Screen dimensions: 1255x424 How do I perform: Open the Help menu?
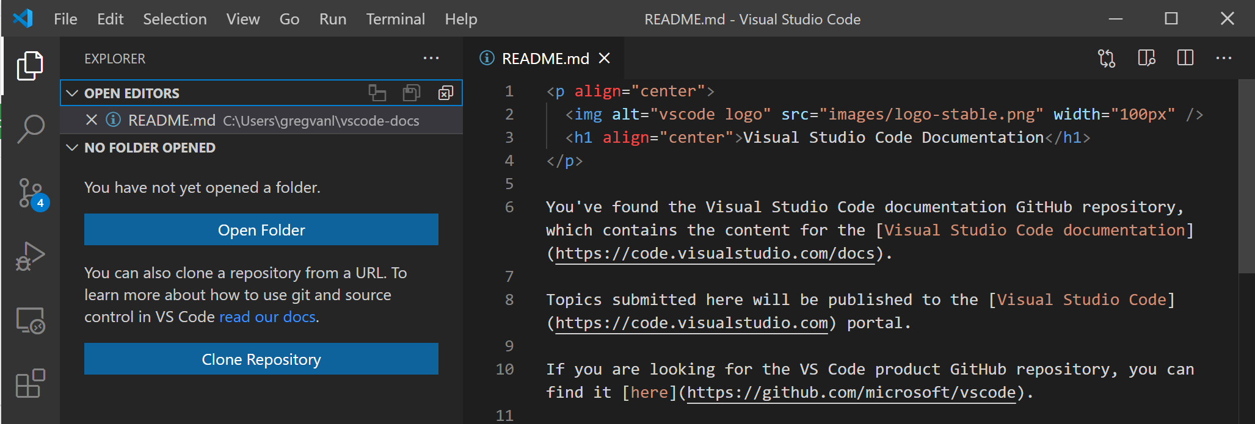tap(461, 19)
